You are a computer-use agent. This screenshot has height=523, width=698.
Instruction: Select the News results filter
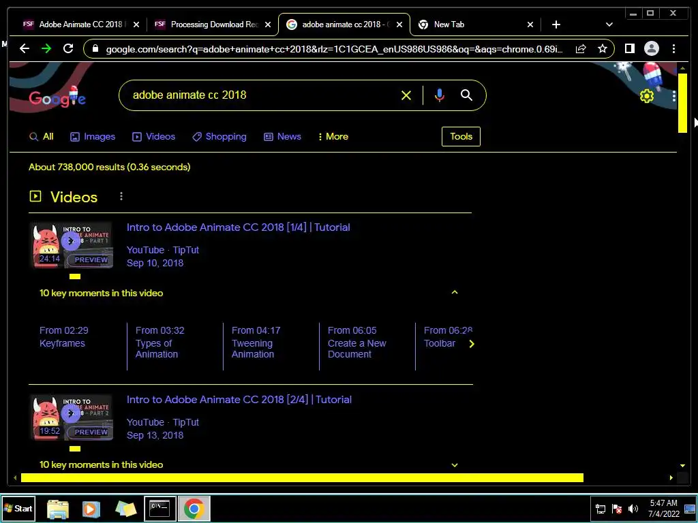tap(282, 136)
